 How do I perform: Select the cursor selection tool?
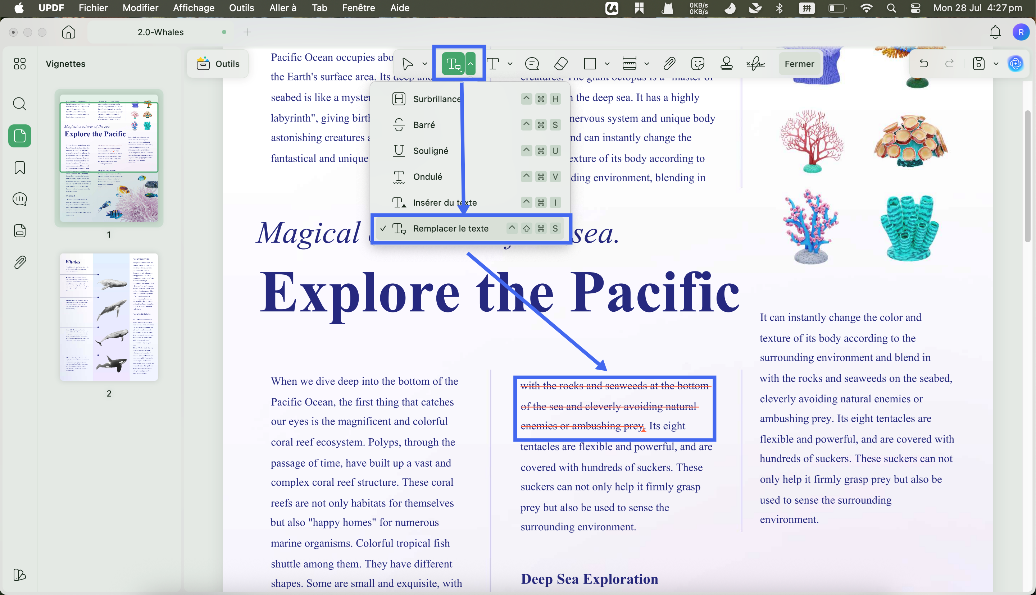click(408, 64)
